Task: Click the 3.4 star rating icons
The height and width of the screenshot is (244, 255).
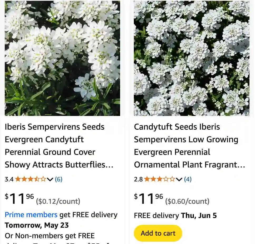Action: tap(31, 179)
